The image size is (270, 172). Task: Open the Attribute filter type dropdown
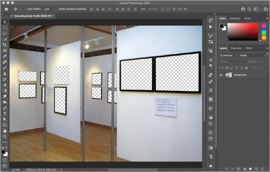tap(228, 55)
